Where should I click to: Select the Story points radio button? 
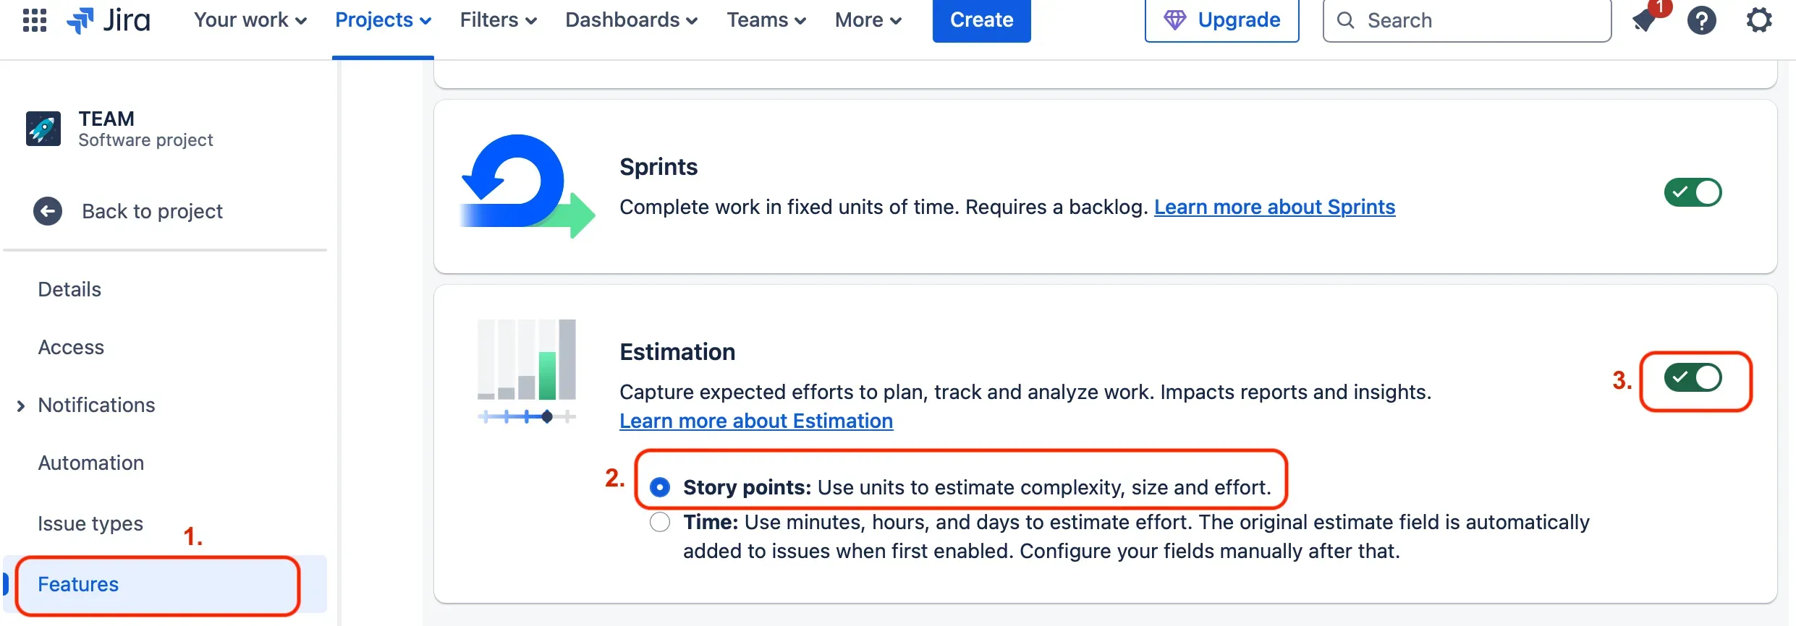click(660, 487)
